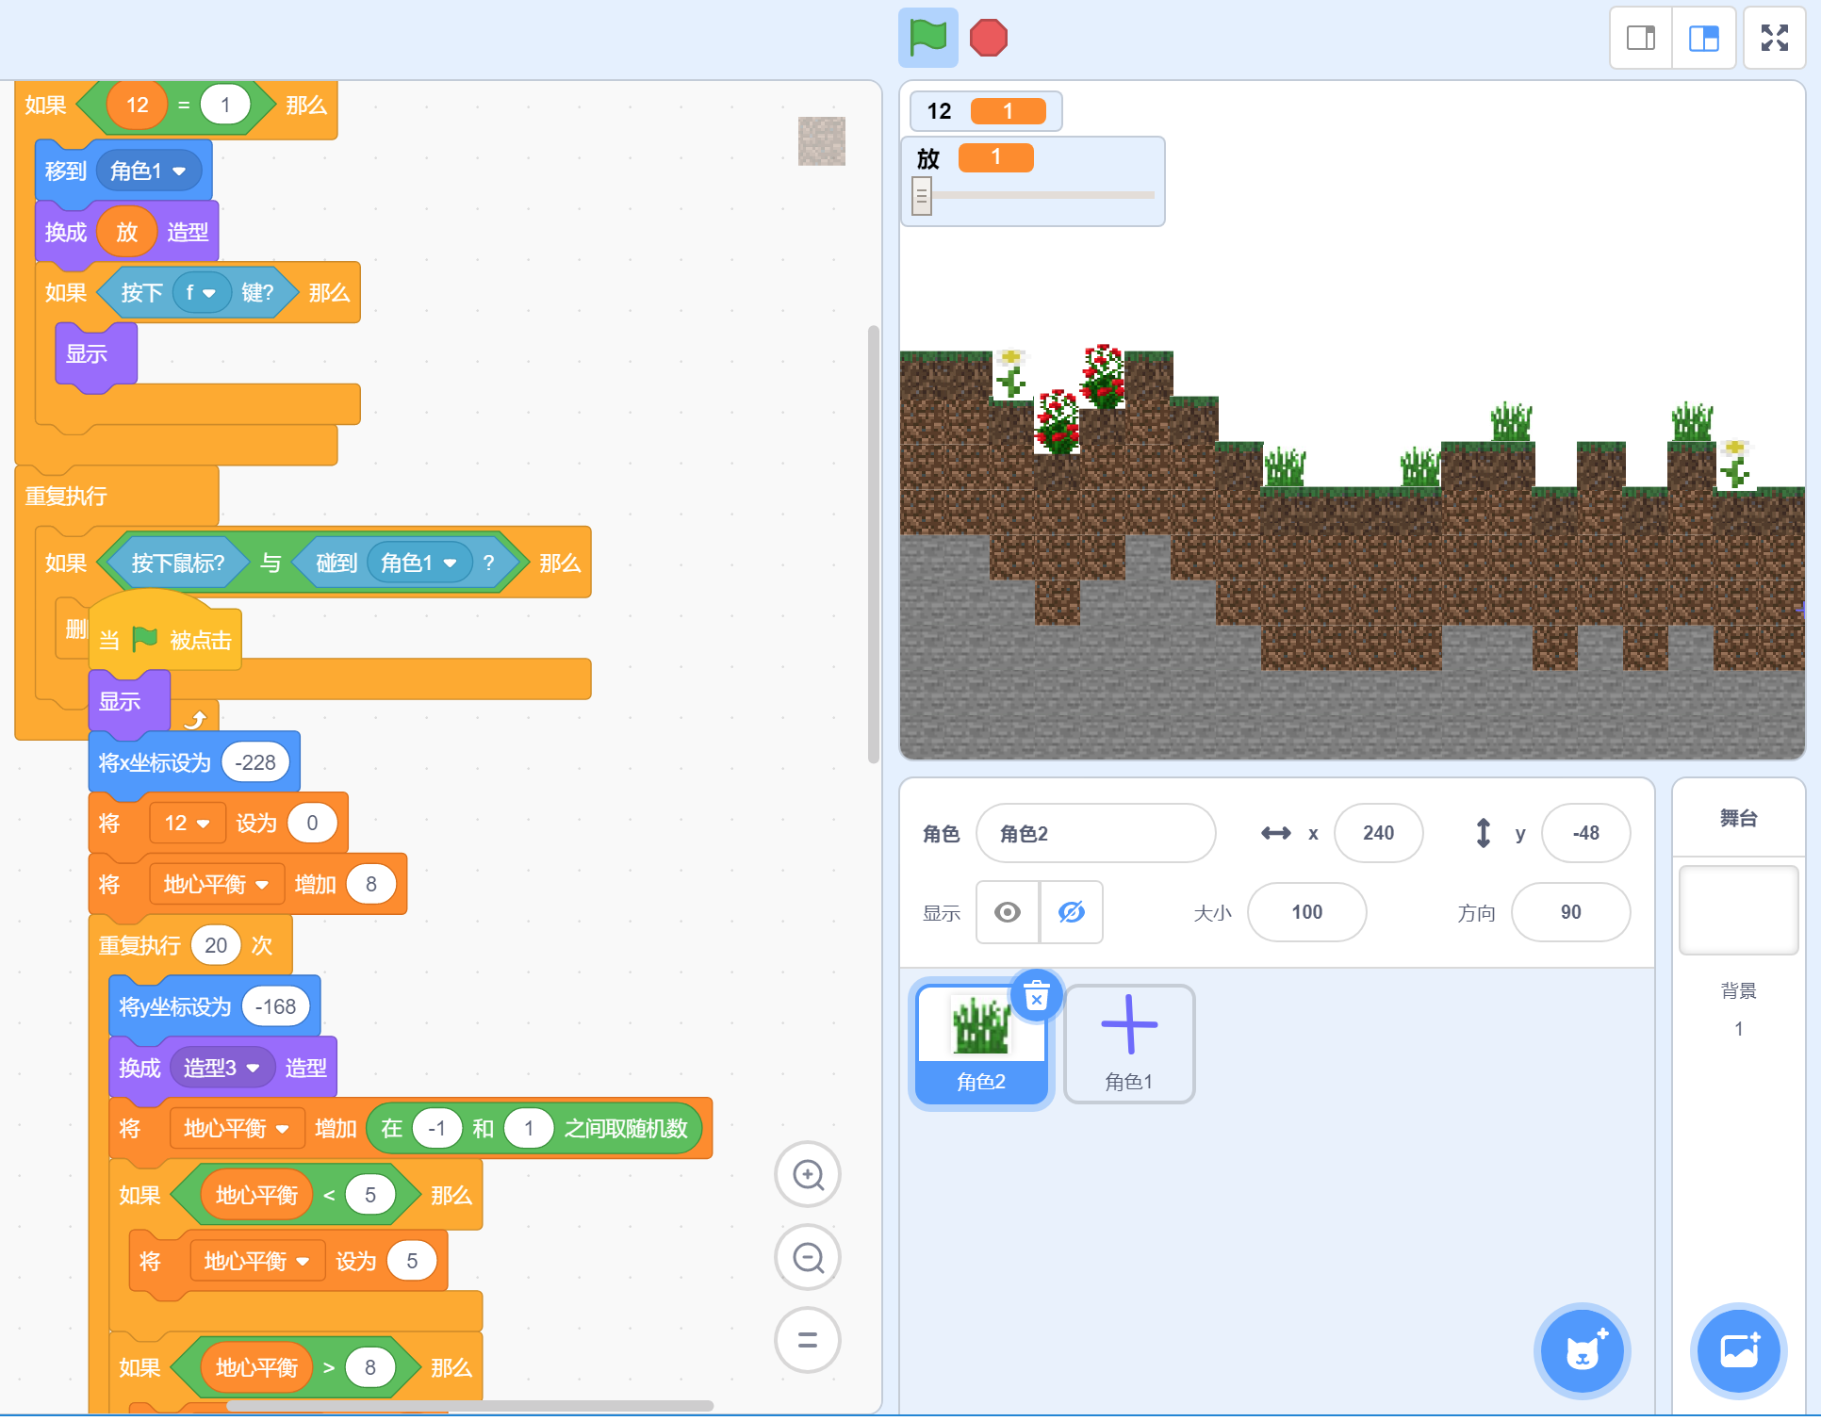This screenshot has width=1821, height=1421.
Task: Enter full screen stage mode
Action: coord(1775,39)
